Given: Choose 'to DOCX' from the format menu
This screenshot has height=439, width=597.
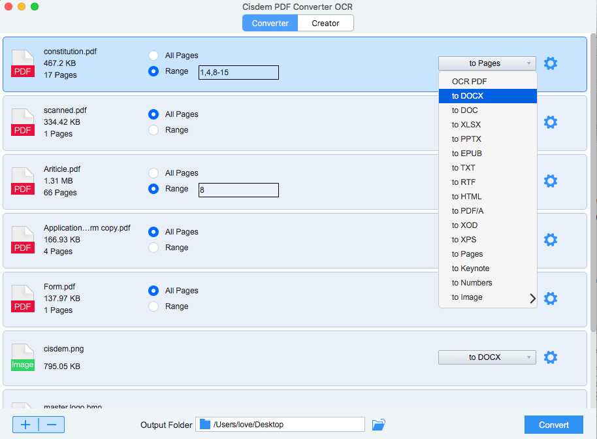Looking at the screenshot, I should pos(488,96).
